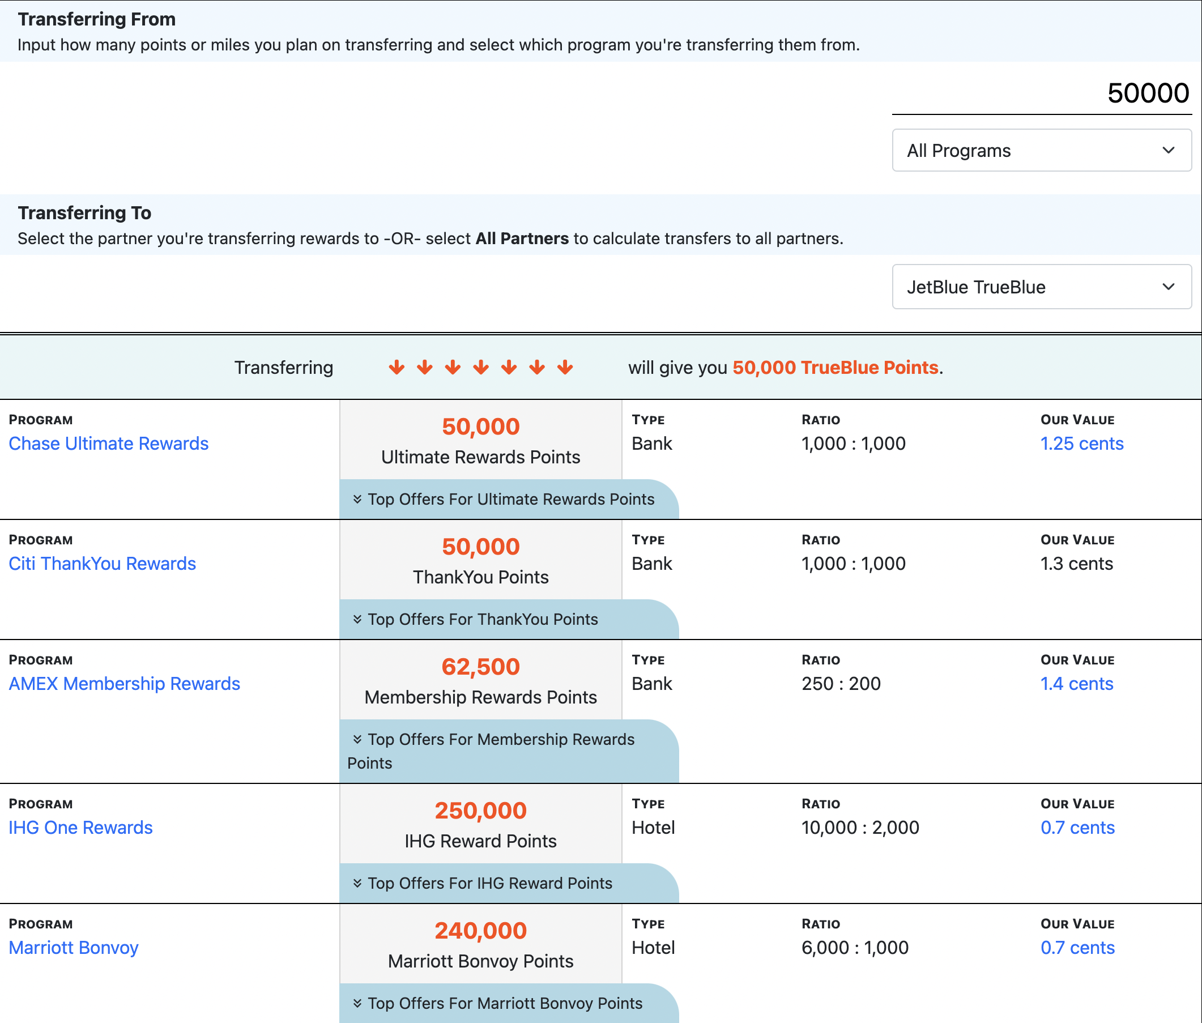Click the chevron arrow in JetBlue TrueBlue dropdown
The image size is (1202, 1023).
(1169, 287)
